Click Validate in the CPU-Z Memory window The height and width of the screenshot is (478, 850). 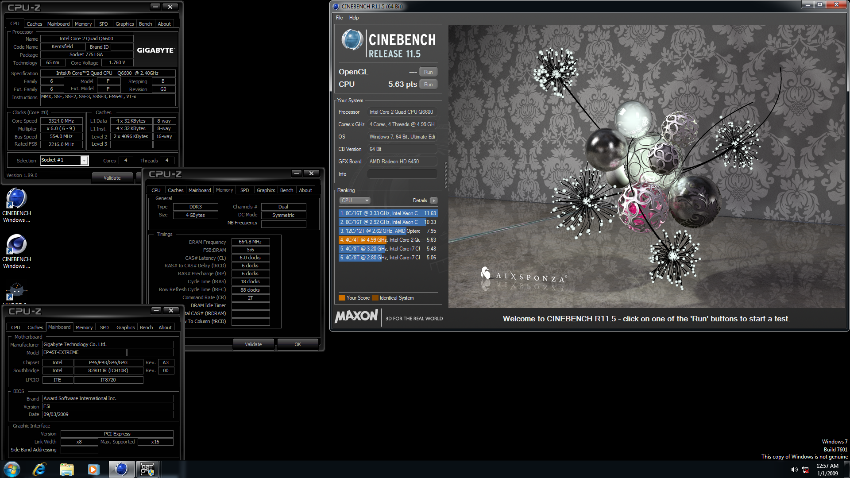[x=253, y=344]
